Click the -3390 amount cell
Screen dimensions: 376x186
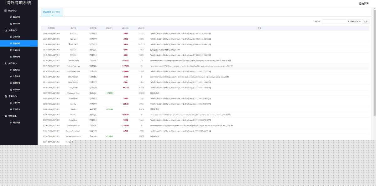(125, 98)
